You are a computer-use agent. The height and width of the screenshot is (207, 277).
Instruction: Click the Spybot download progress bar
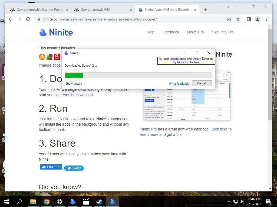pyautogui.click(x=138, y=75)
